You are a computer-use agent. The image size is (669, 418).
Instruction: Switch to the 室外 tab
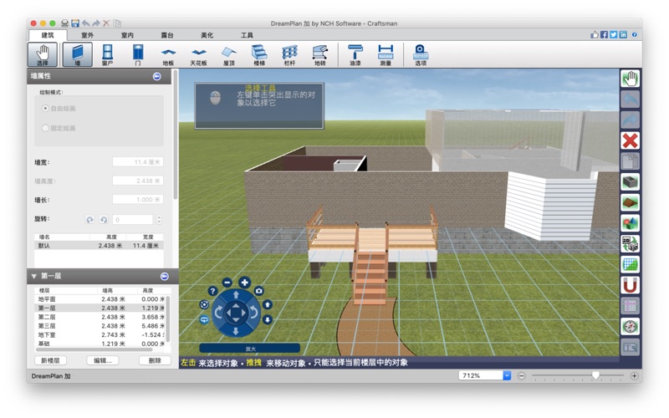coord(88,35)
